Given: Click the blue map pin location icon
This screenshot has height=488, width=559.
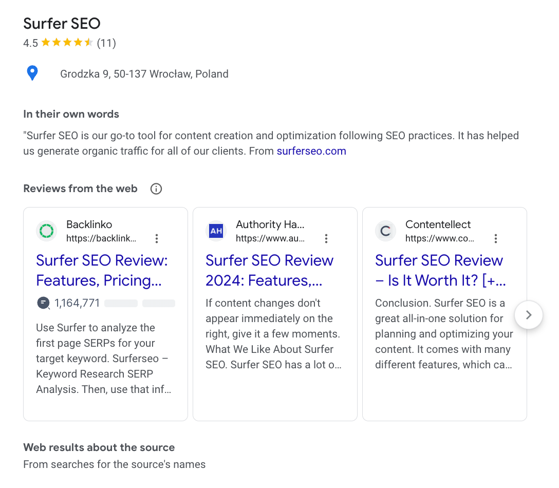Looking at the screenshot, I should pos(32,73).
